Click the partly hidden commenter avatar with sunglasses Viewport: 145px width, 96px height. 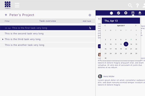[x=99, y=55]
